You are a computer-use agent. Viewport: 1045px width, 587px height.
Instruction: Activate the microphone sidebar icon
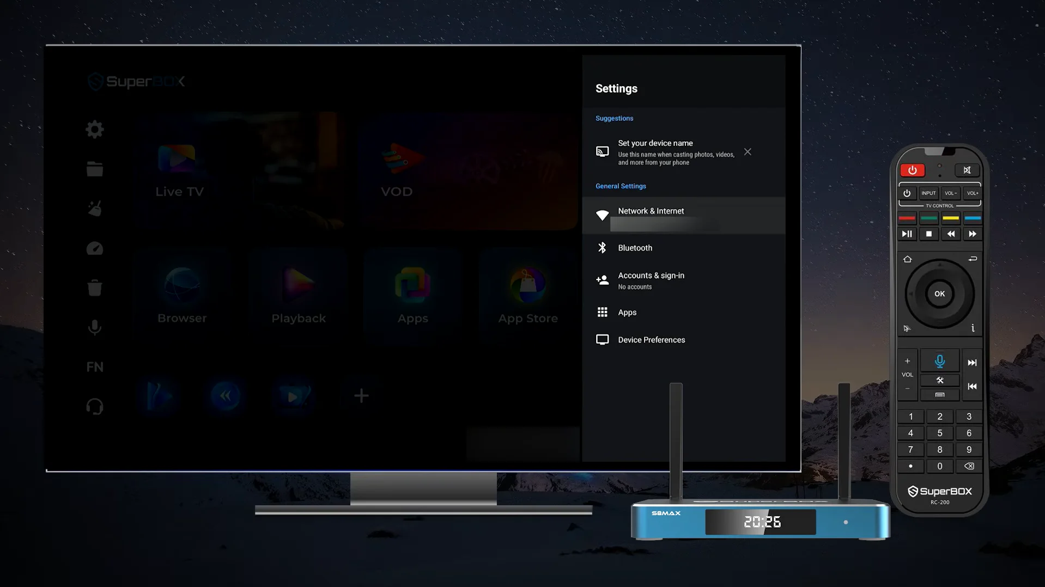[x=95, y=327]
